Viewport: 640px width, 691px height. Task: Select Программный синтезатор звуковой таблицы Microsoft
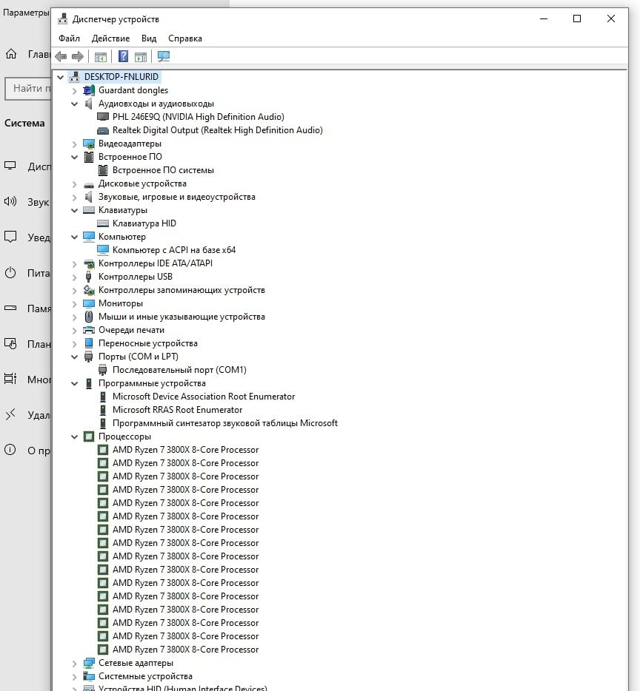pyautogui.click(x=225, y=423)
